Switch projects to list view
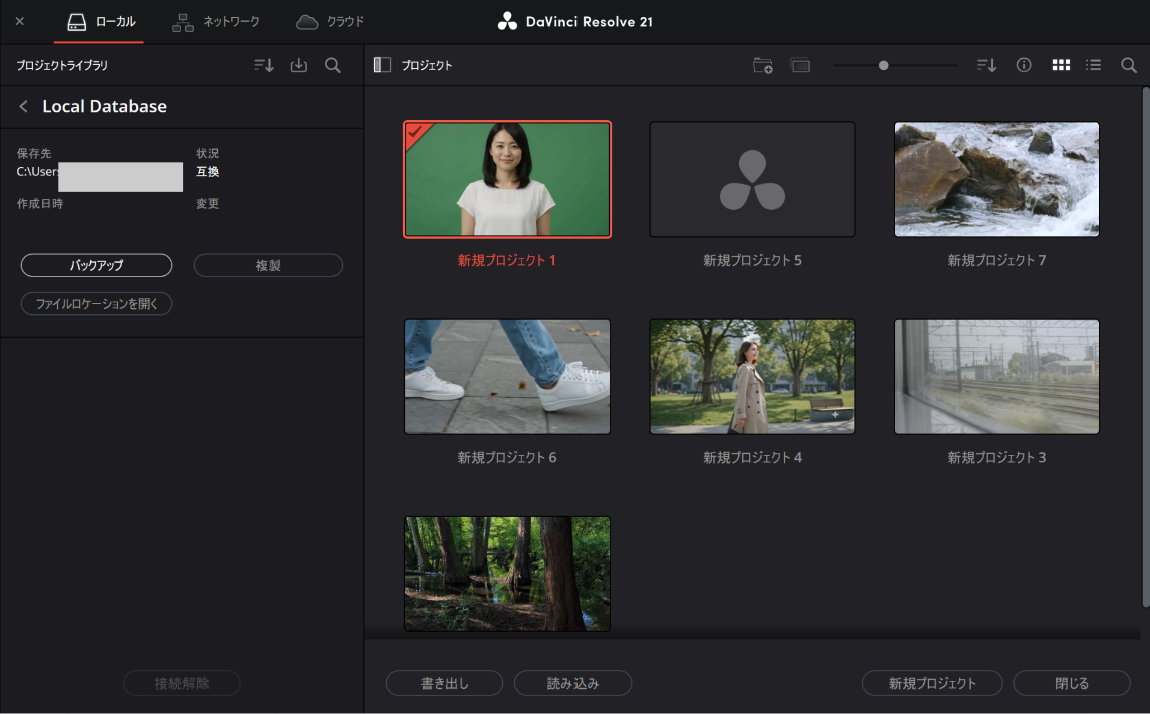1150x714 pixels. coord(1093,65)
